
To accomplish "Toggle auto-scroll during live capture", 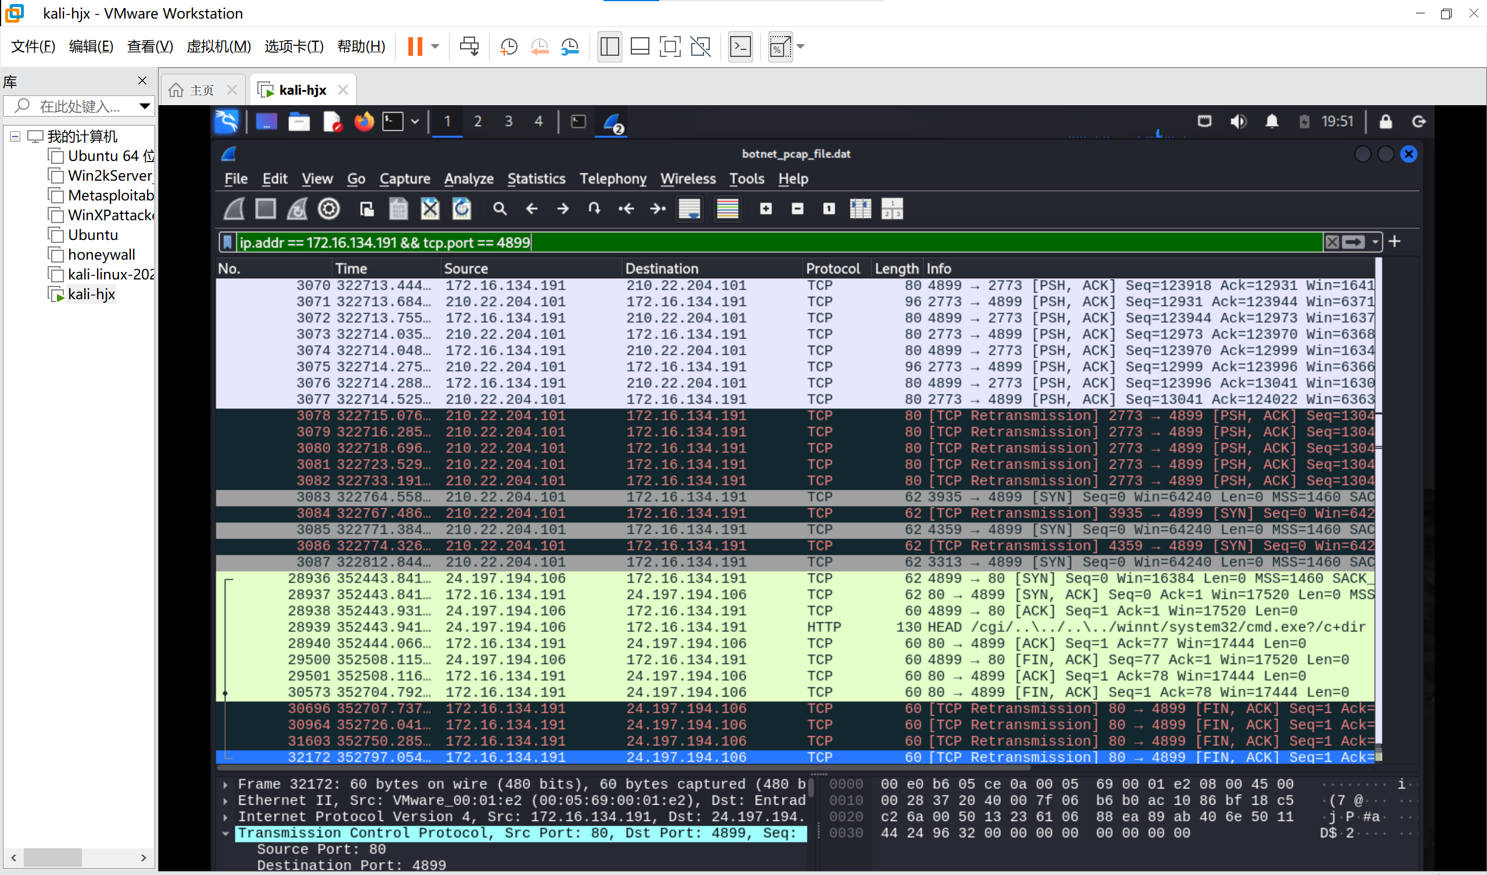I will pyautogui.click(x=689, y=209).
